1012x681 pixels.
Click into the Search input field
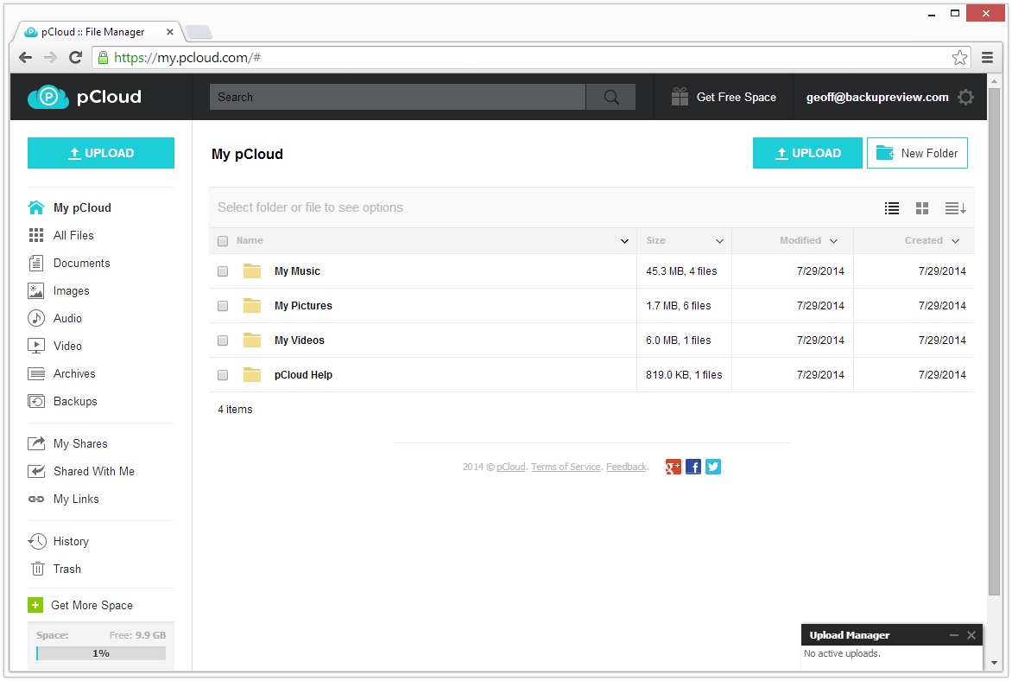pyautogui.click(x=397, y=98)
